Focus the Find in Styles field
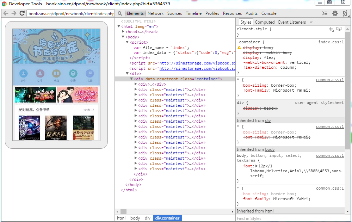The width and height of the screenshot is (352, 222). (x=290, y=218)
